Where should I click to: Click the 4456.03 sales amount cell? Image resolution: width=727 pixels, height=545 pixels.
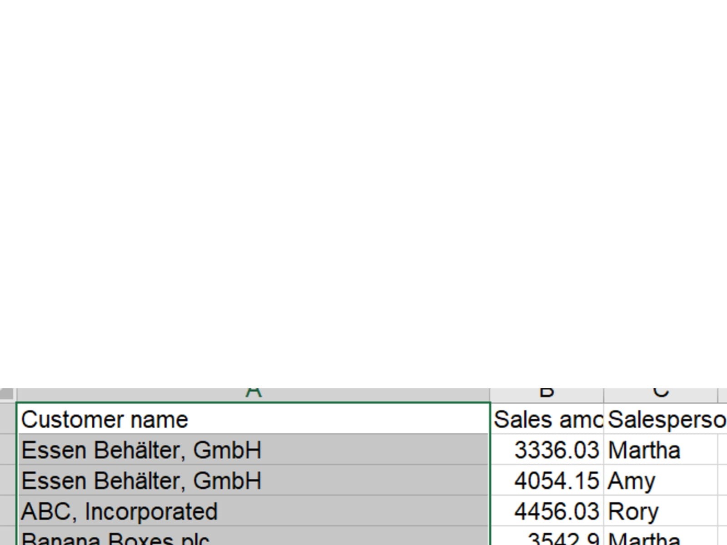pos(547,511)
